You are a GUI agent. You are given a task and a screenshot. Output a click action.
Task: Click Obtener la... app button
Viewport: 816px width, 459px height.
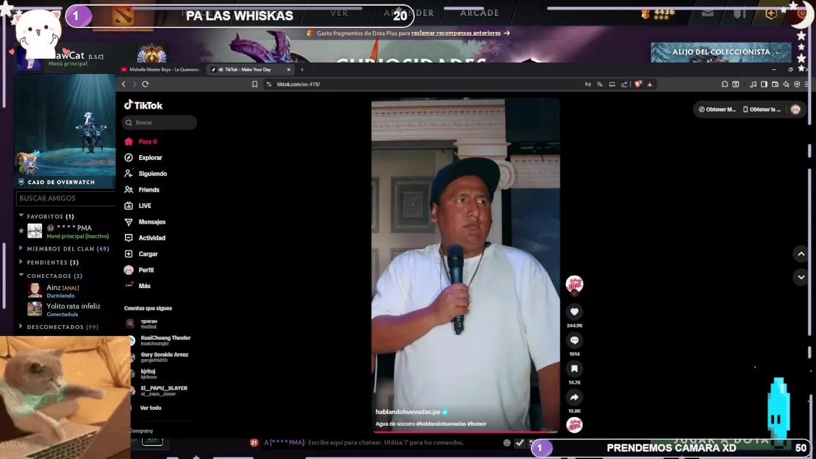point(762,110)
